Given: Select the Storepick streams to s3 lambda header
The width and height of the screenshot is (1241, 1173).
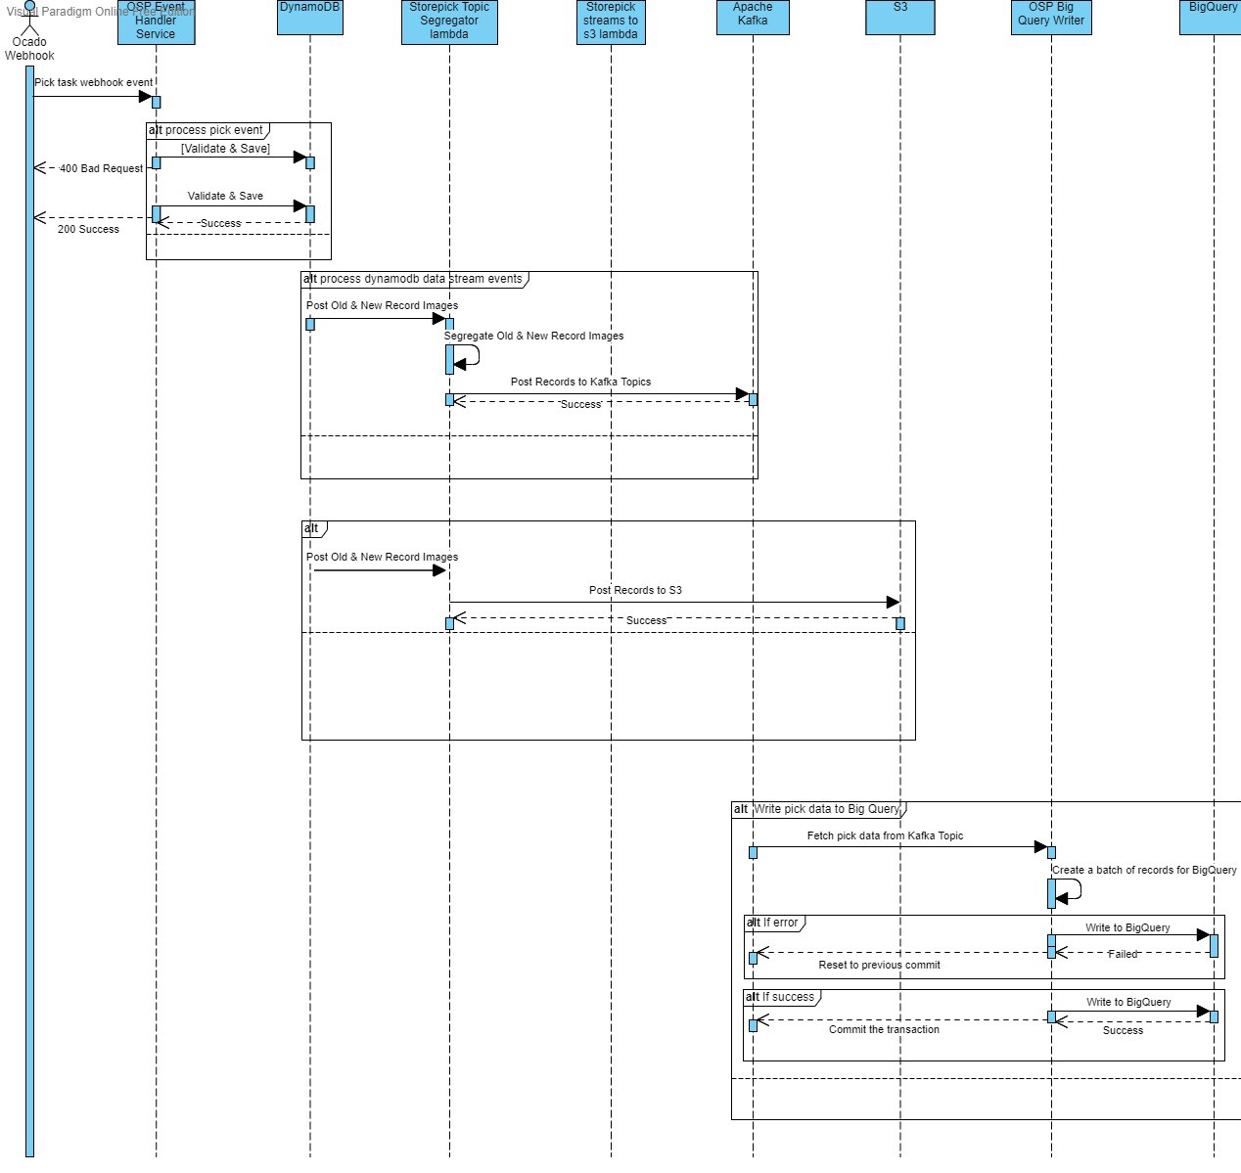Looking at the screenshot, I should point(611,22).
